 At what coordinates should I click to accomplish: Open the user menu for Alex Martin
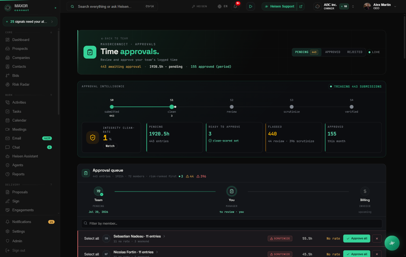click(x=380, y=6)
